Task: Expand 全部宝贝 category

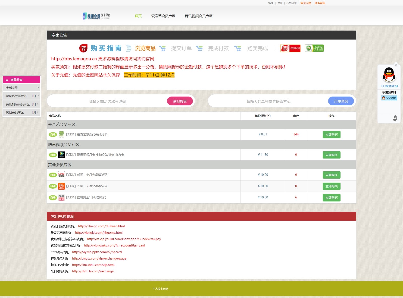Action: (21, 88)
